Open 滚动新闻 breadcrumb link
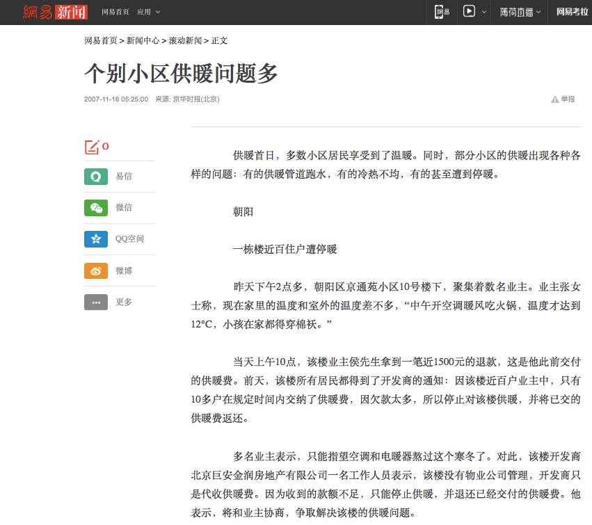The width and height of the screenshot is (592, 525). pyautogui.click(x=185, y=40)
